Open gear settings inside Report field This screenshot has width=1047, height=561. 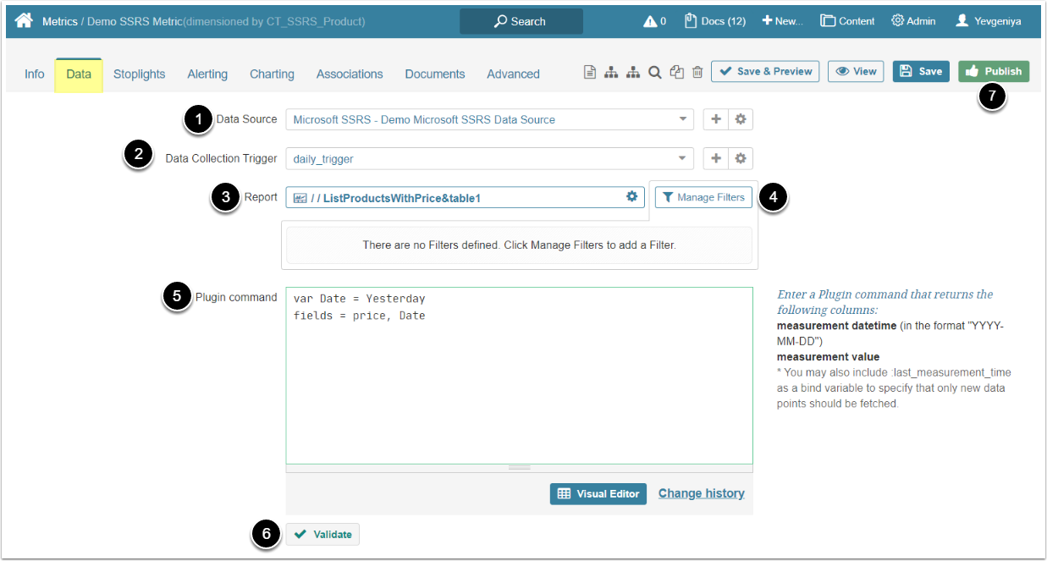(631, 196)
